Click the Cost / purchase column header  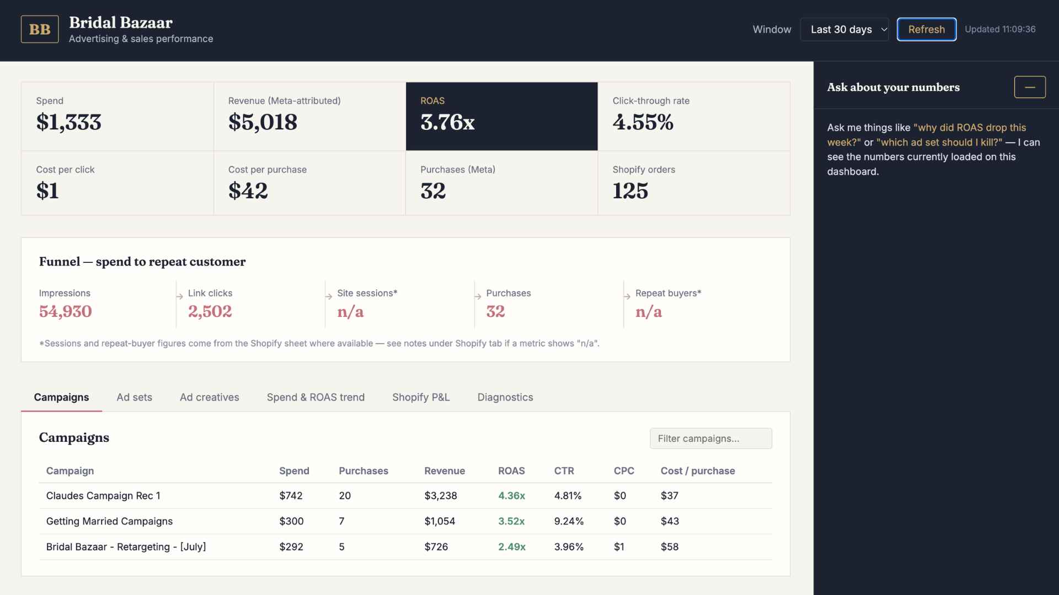(x=698, y=471)
